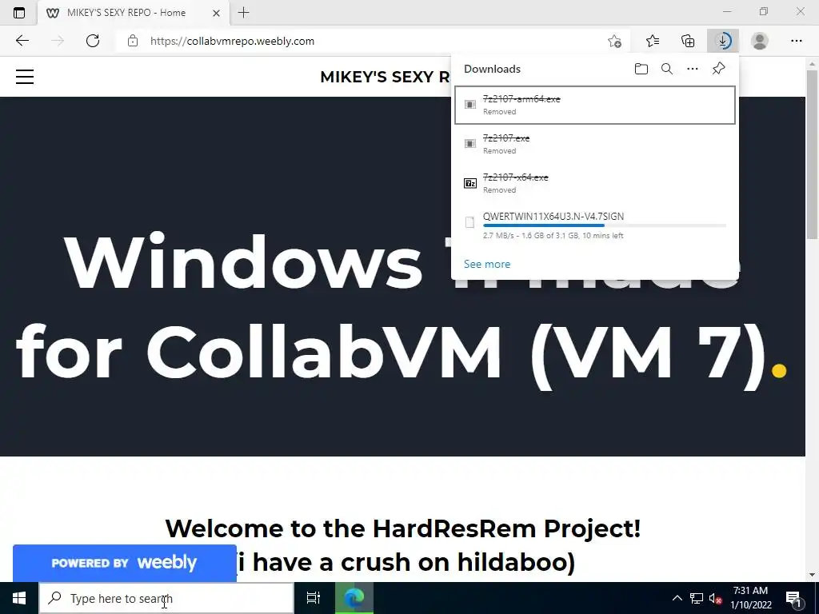Show hidden tray icons chevron
Image resolution: width=819 pixels, height=614 pixels.
coord(677,598)
